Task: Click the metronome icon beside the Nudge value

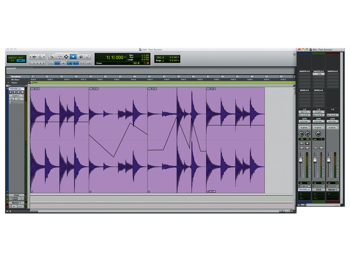Action: coord(163,61)
